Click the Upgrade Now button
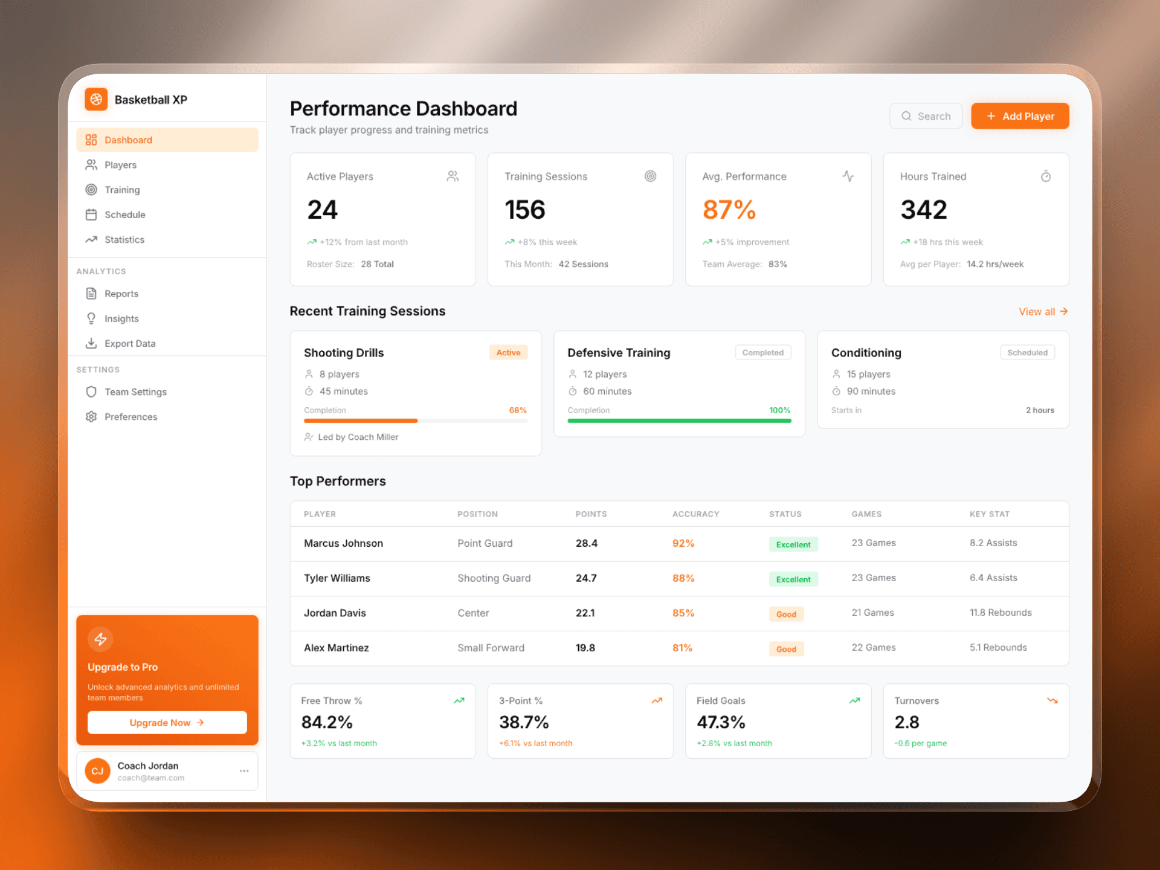This screenshot has width=1160, height=870. pyautogui.click(x=167, y=723)
